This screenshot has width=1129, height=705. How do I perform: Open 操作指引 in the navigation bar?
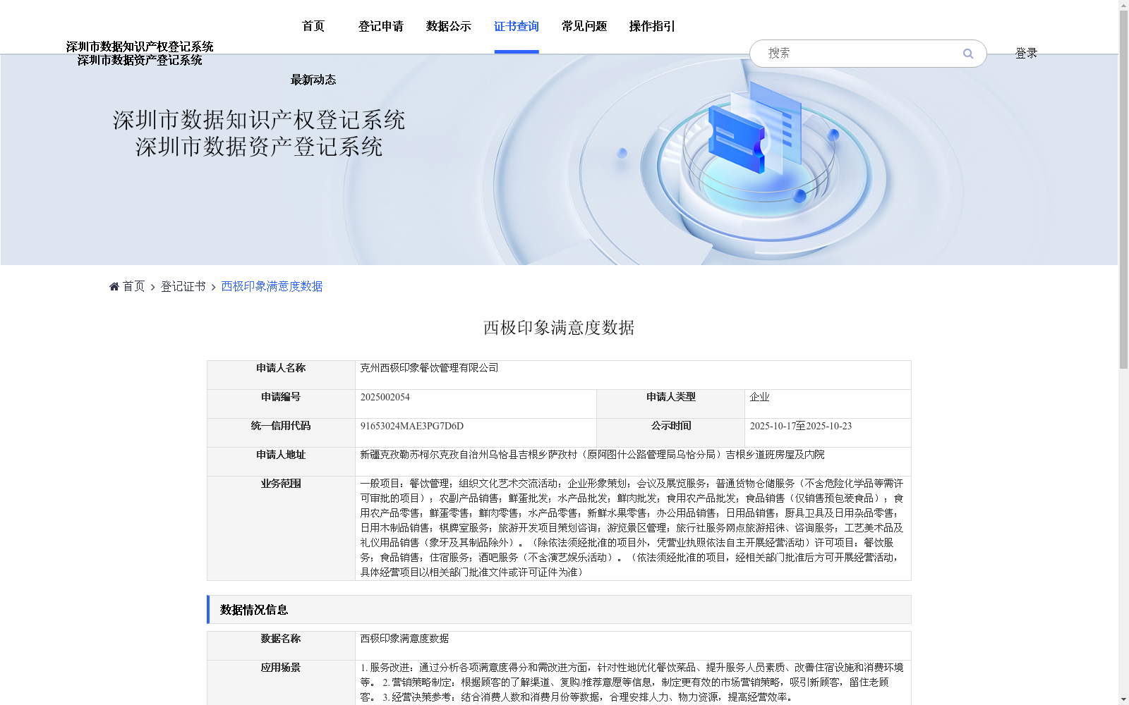[x=652, y=26]
